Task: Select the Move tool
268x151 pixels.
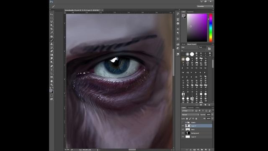Action: (x=52, y=14)
